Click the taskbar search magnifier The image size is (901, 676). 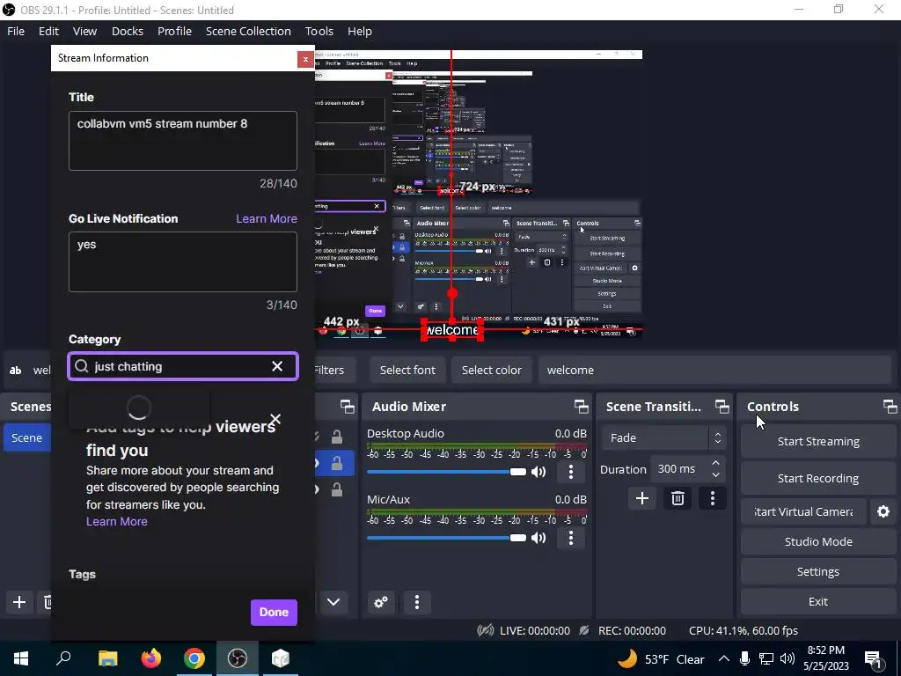point(63,658)
